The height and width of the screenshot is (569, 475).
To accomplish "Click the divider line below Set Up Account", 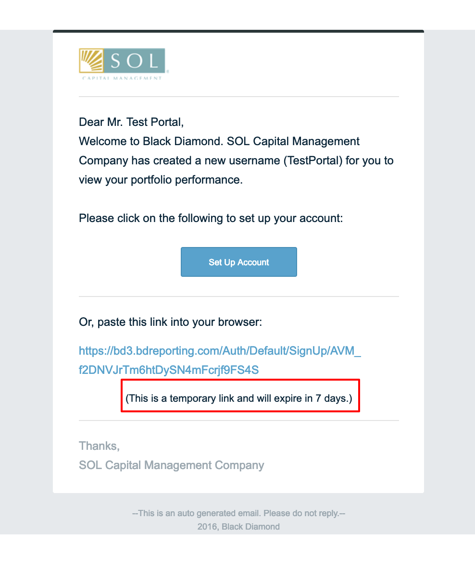I will pyautogui.click(x=238, y=297).
